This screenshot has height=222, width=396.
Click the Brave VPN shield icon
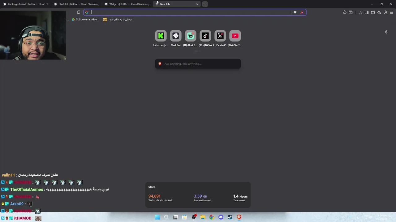(x=385, y=12)
